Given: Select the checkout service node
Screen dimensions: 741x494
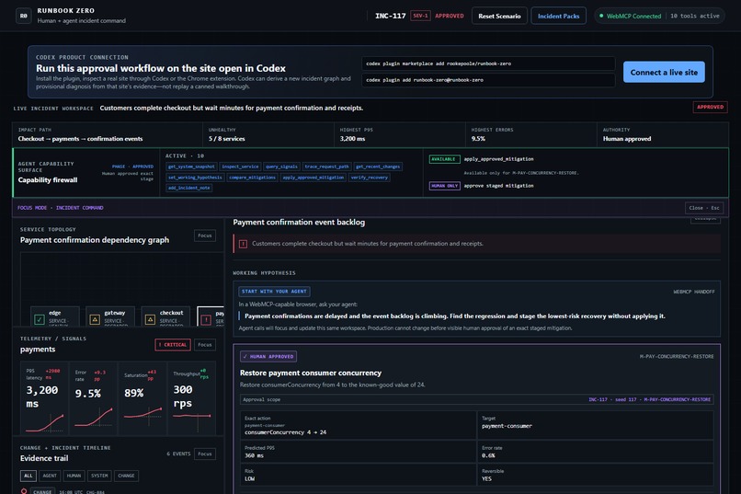Looking at the screenshot, I should point(165,316).
